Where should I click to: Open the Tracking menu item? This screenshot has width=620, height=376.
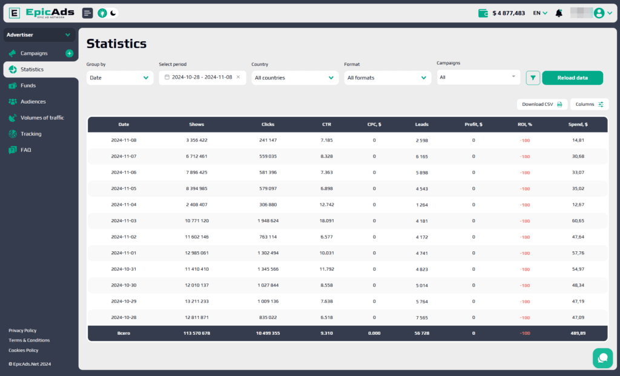pos(31,134)
